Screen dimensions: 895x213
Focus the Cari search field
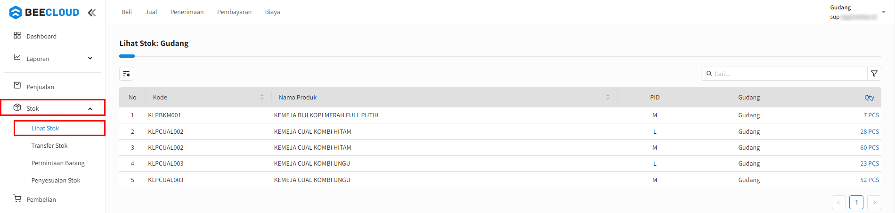[784, 74]
